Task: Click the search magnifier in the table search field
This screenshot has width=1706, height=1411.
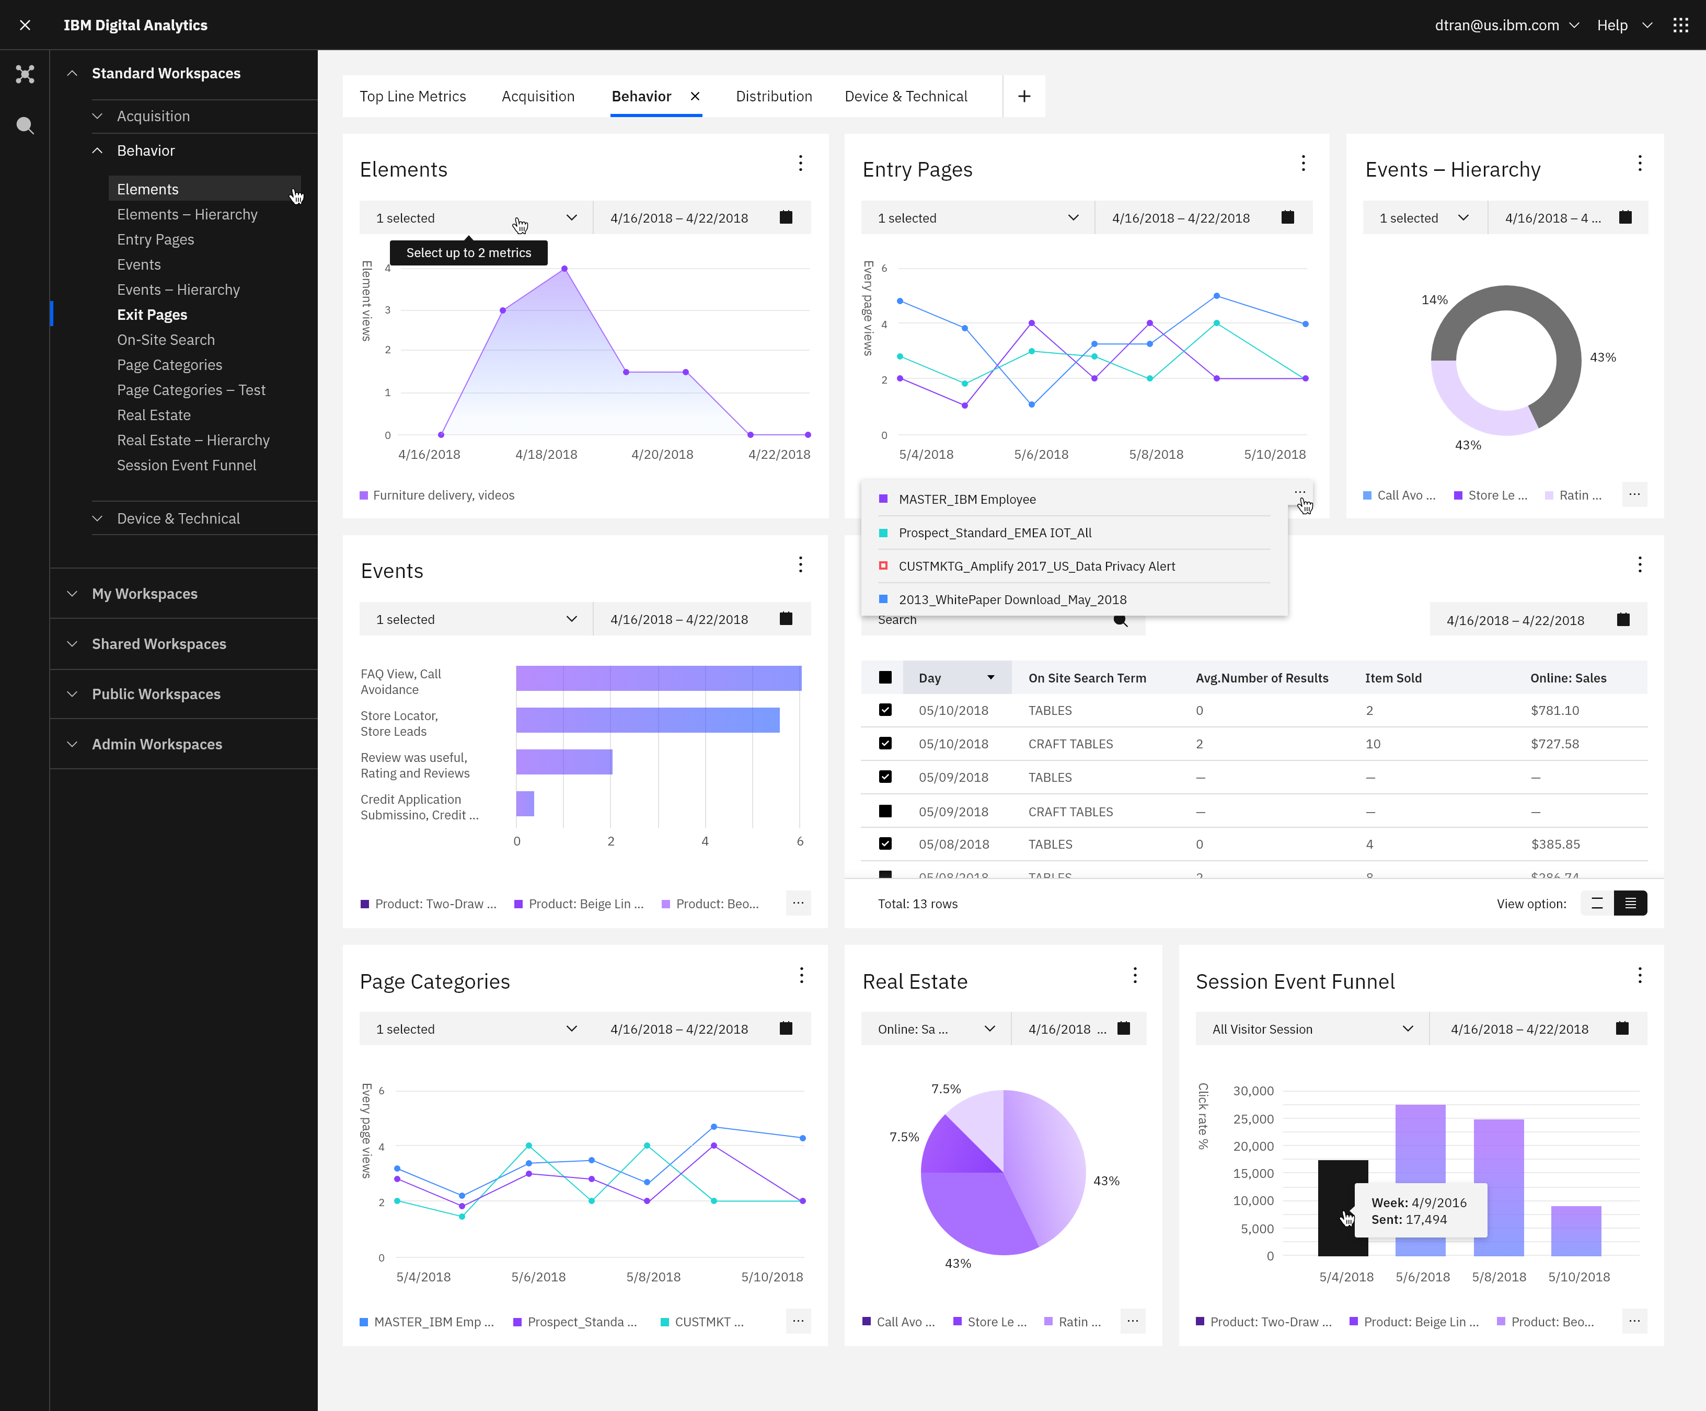Action: [1120, 621]
